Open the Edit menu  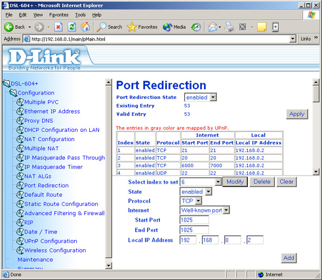pos(23,15)
